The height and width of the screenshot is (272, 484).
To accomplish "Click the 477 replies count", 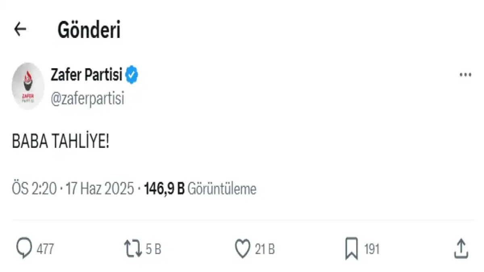I will [45, 249].
